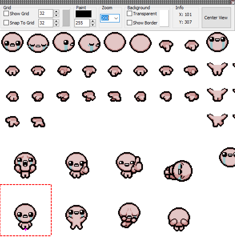The image size is (235, 243).
Task: Increase the Snap To Grid size with up arrow
Action: [x=56, y=21]
